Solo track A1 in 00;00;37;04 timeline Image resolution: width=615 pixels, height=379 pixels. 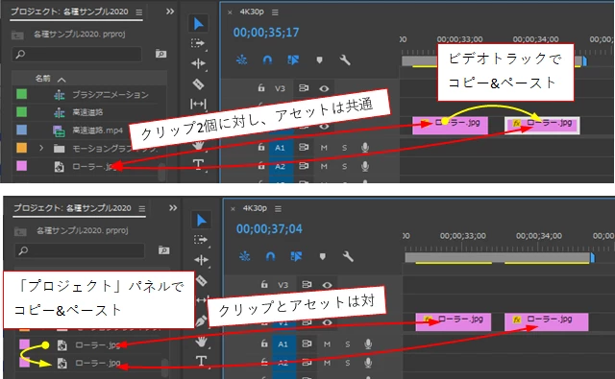[x=347, y=344]
